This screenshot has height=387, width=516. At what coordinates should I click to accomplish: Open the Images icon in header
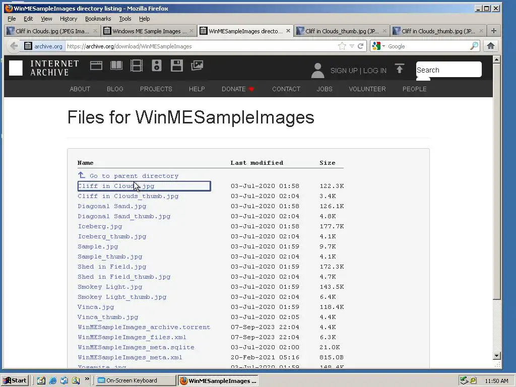197,66
